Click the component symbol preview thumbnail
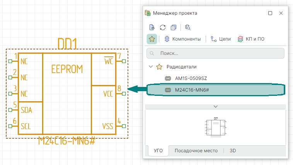 click(x=215, y=128)
